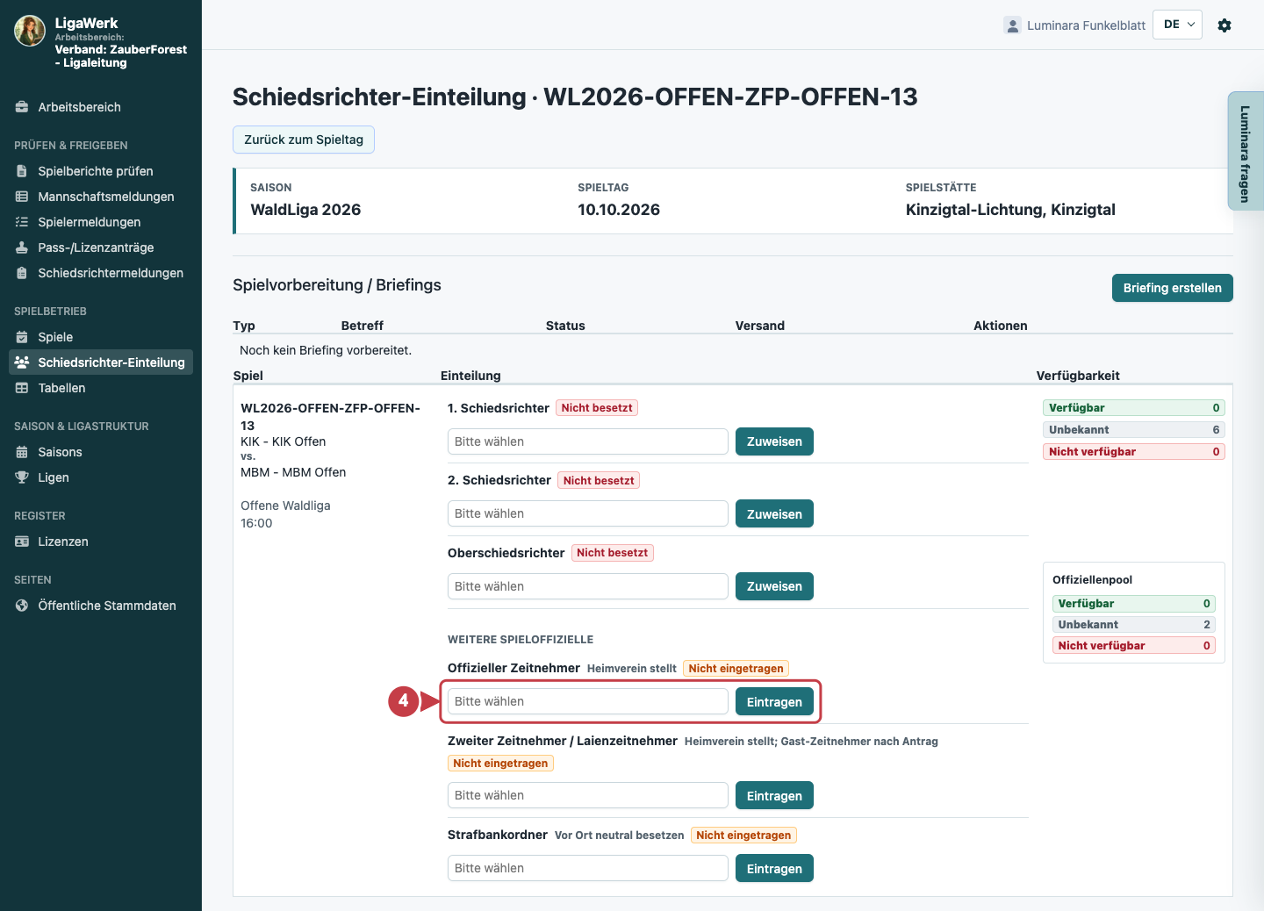Click the profile photo in sidebar header
Screen dimensions: 1264x911
(x=30, y=31)
